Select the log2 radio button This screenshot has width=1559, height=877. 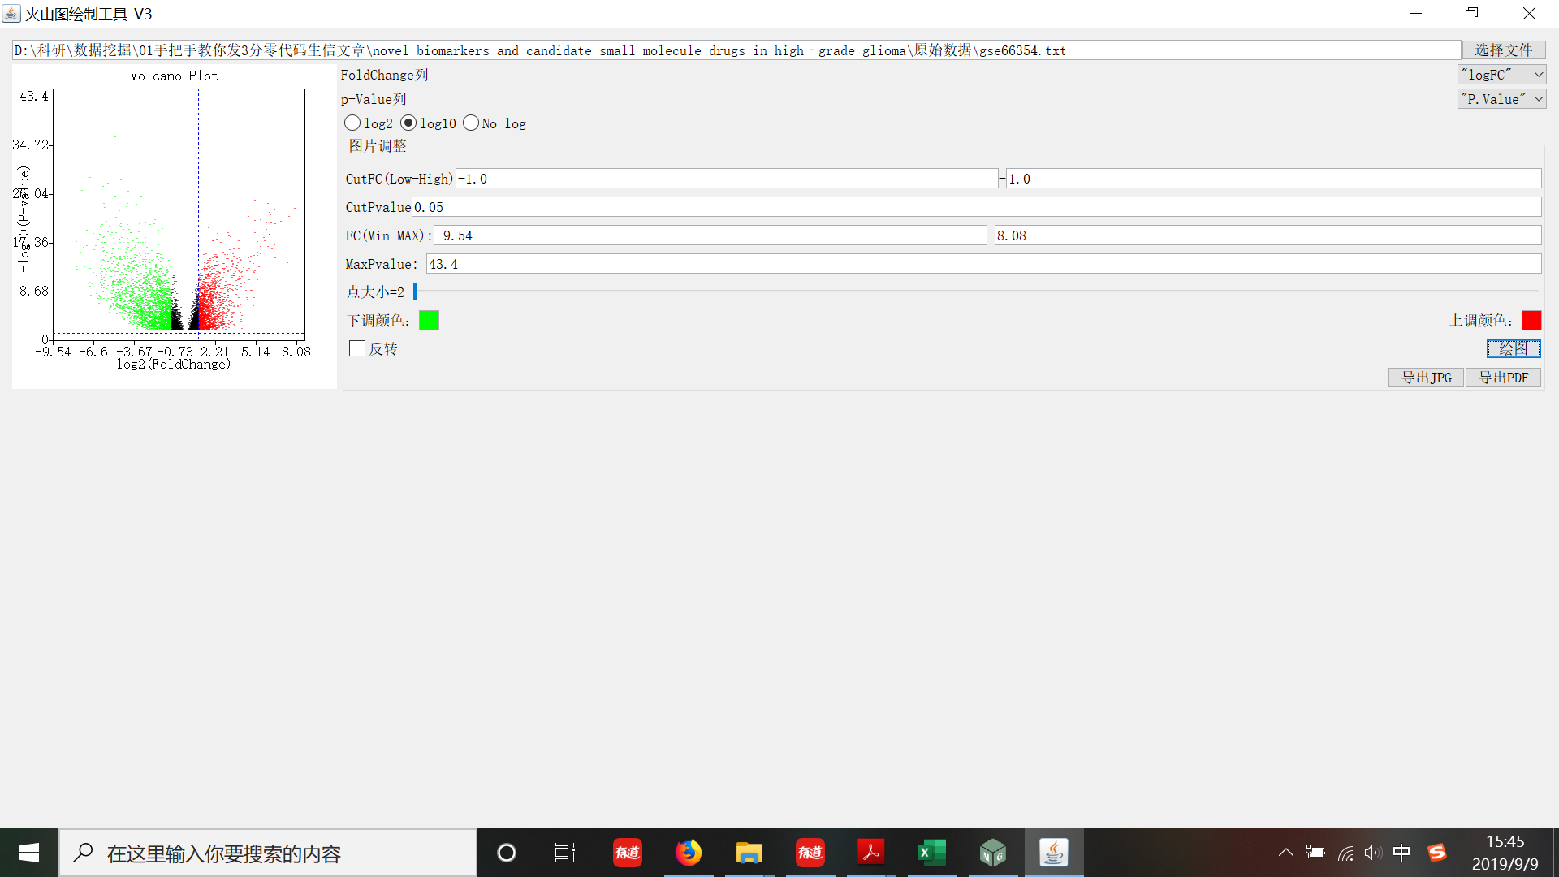(x=352, y=123)
